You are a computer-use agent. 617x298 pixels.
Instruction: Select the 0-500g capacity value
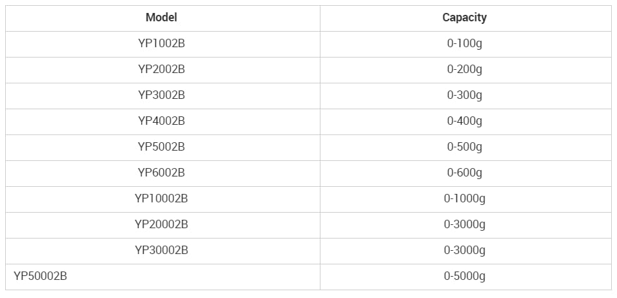(x=464, y=147)
